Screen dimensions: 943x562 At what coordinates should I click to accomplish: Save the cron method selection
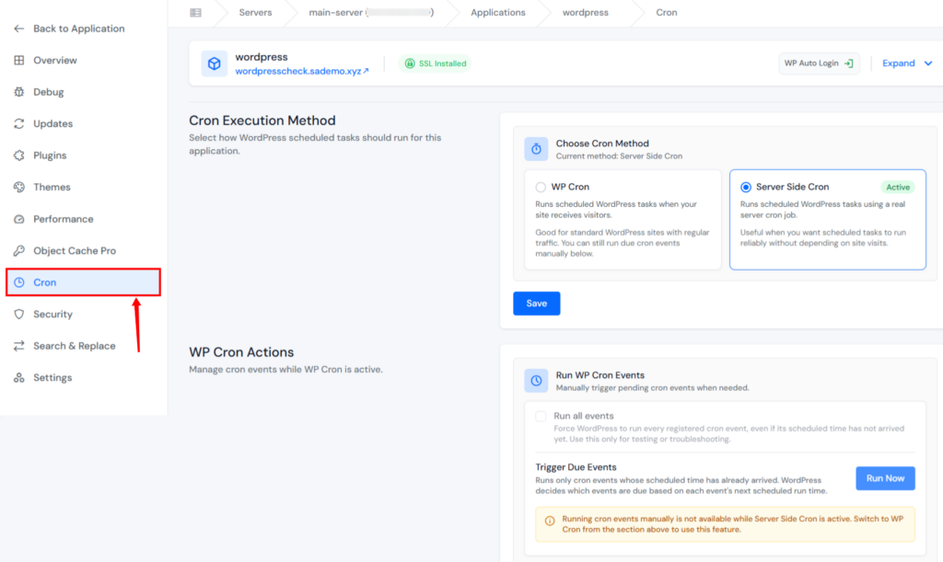point(537,304)
